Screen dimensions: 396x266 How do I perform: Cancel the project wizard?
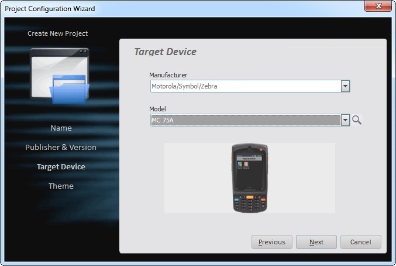click(x=360, y=242)
